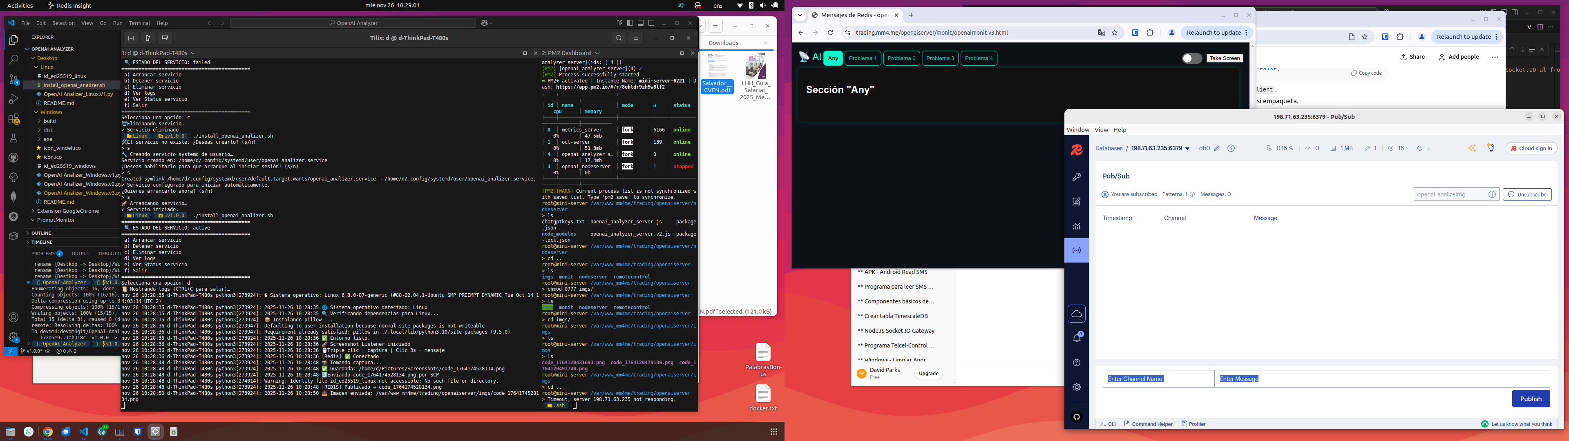This screenshot has height=441, width=1569.
Task: Expand the 198.71.63.235:6379 database dropdown
Action: point(1187,149)
